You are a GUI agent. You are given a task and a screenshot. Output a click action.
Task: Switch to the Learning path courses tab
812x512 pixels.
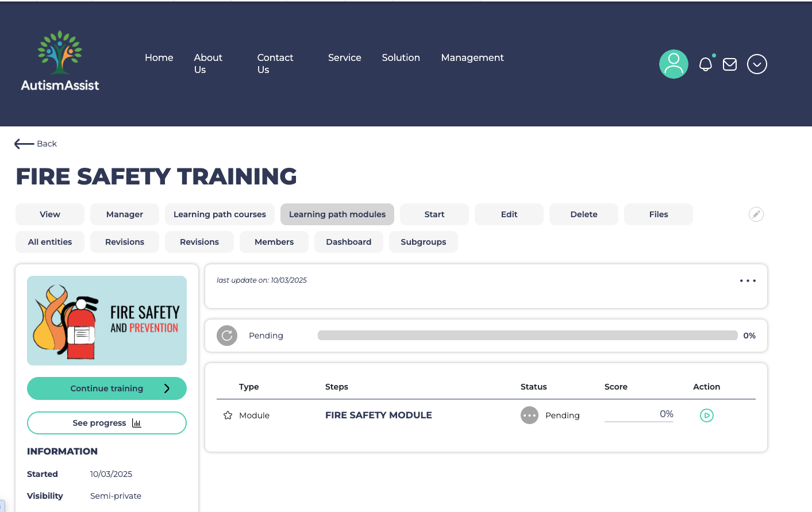click(x=220, y=214)
